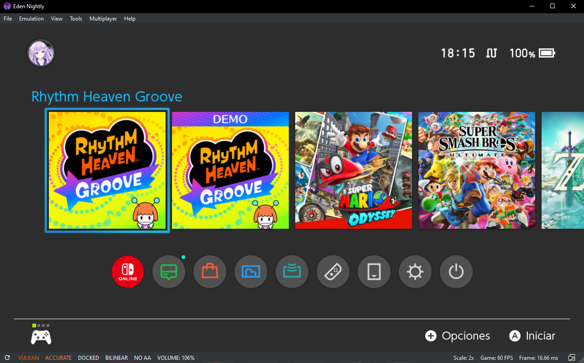Screen dimensions: 584x363
Task: Click the Scale: 2x status entry
Action: pos(464,358)
